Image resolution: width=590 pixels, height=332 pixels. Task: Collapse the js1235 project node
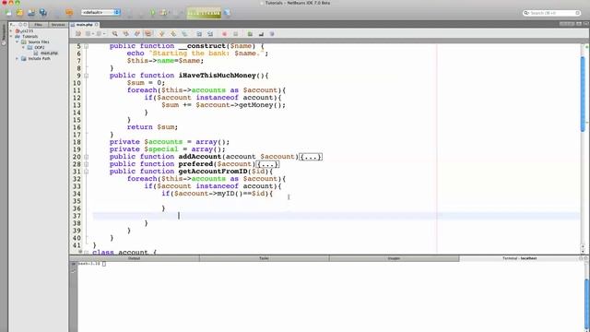11,30
